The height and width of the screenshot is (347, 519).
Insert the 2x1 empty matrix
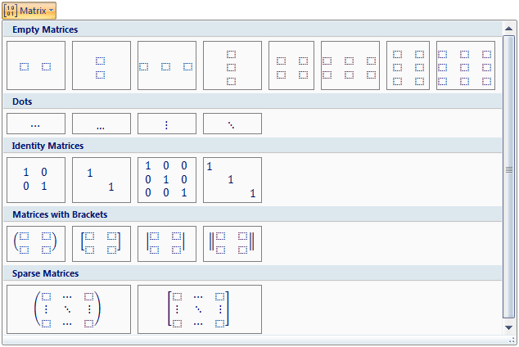pyautogui.click(x=102, y=65)
